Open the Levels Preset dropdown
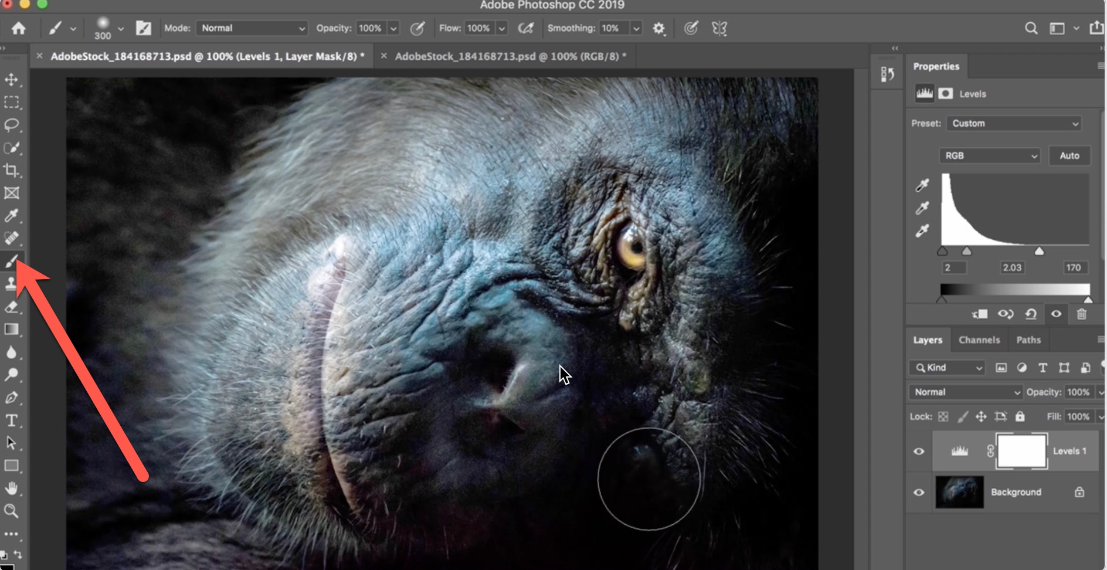 click(1014, 123)
